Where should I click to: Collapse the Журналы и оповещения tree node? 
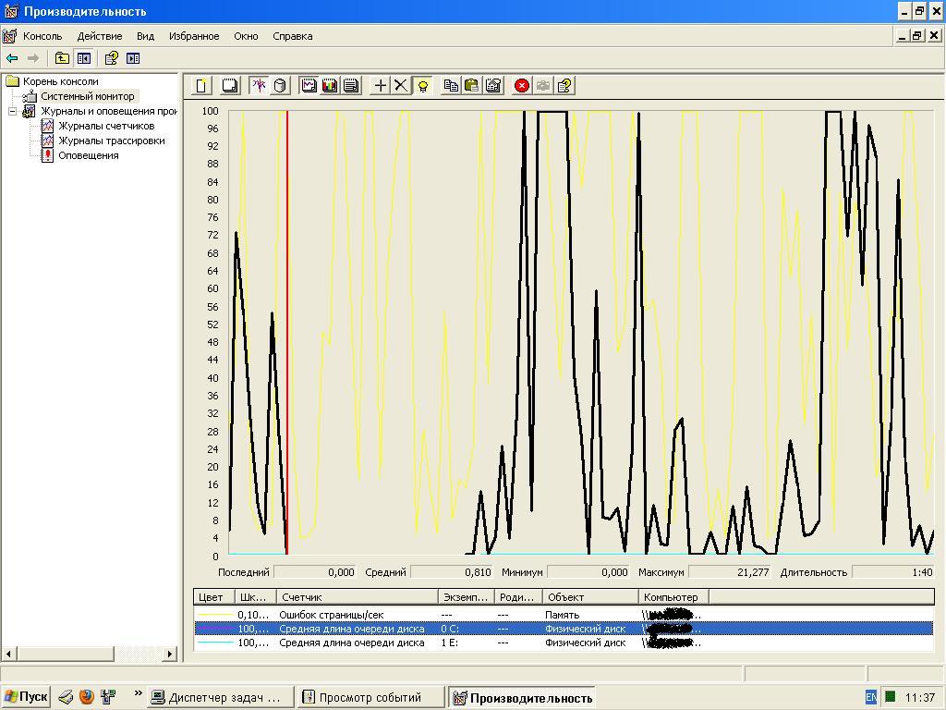coord(13,111)
